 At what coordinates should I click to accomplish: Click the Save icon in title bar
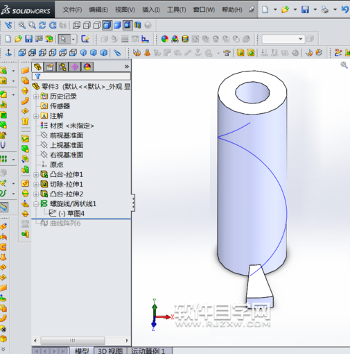click(305, 10)
